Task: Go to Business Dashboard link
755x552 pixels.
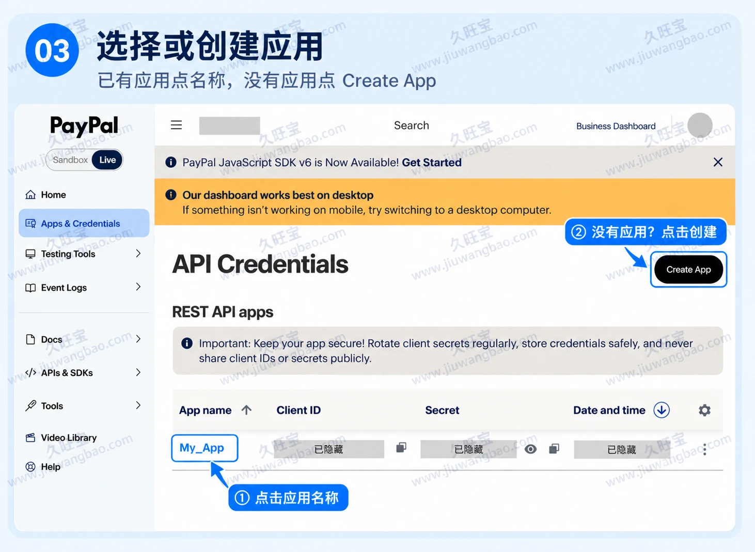Action: click(616, 126)
